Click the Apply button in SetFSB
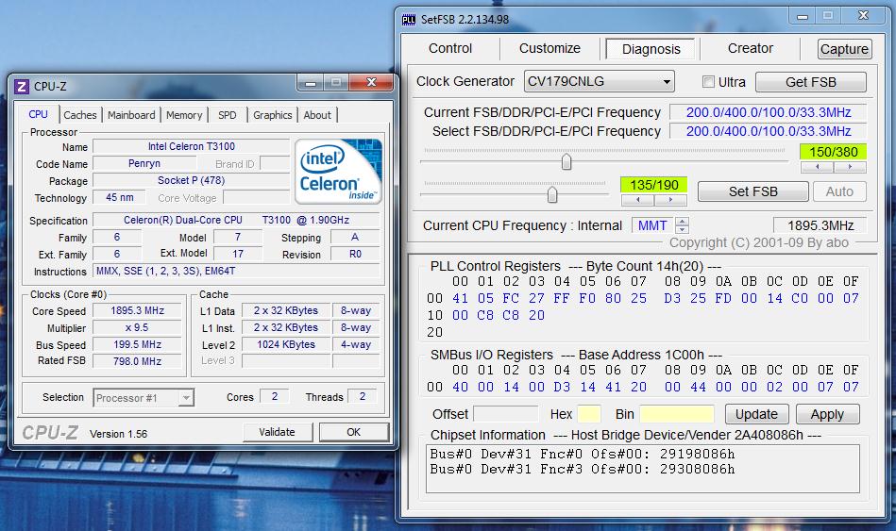This screenshot has height=531, width=896. click(x=827, y=415)
